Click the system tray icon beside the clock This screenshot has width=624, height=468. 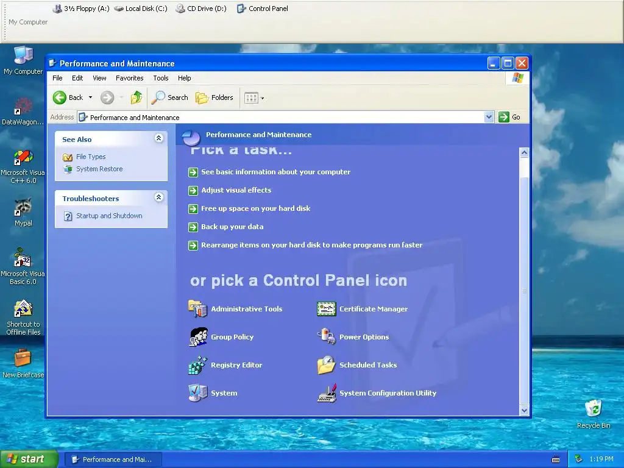click(x=579, y=459)
